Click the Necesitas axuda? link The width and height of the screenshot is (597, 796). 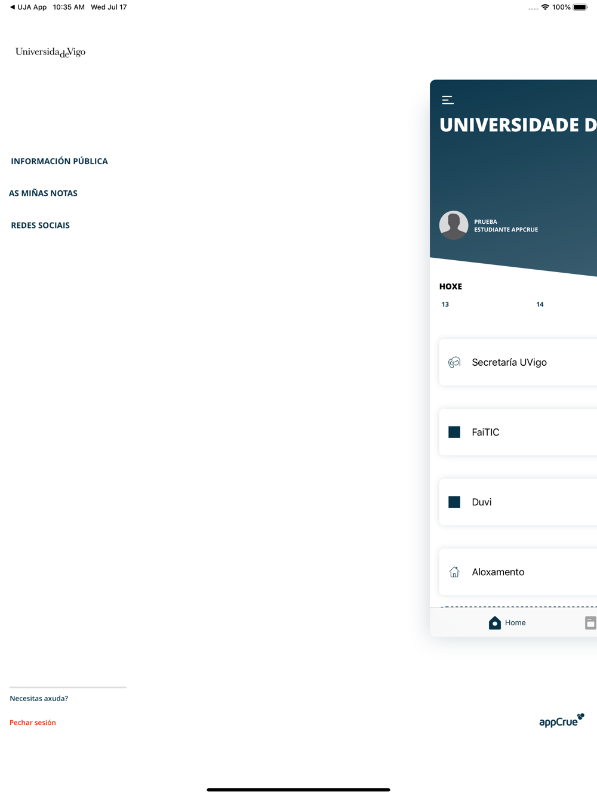click(39, 698)
